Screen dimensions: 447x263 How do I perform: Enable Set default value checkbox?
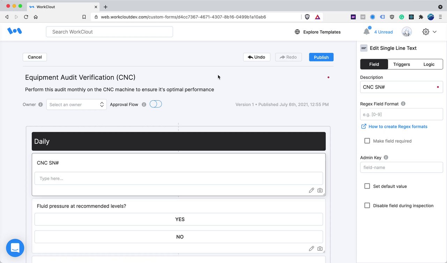367,186
